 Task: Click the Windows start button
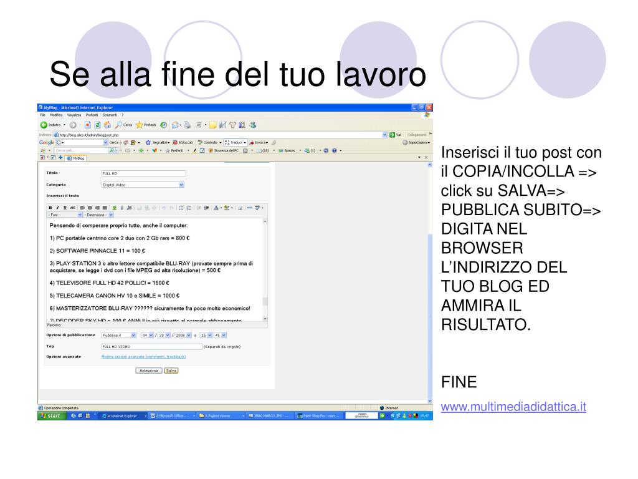click(x=52, y=416)
